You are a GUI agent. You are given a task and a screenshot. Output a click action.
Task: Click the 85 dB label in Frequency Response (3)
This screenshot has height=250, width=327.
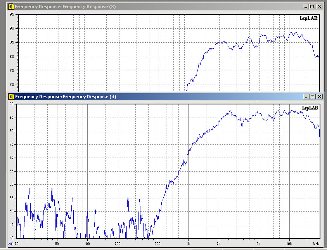[x=12, y=42]
